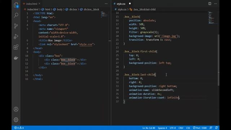Click the style.css href link in HTML
Screen dimensions: 231x130
(x=86, y=44)
